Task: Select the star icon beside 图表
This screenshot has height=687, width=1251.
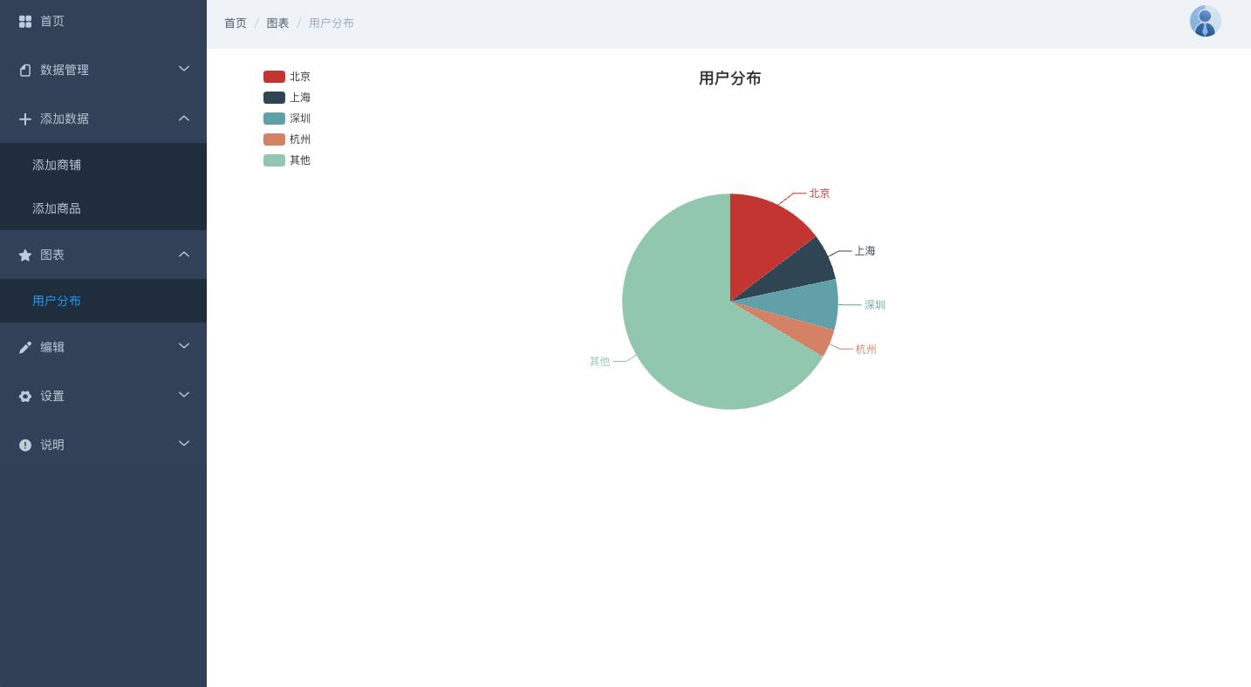Action: point(25,255)
